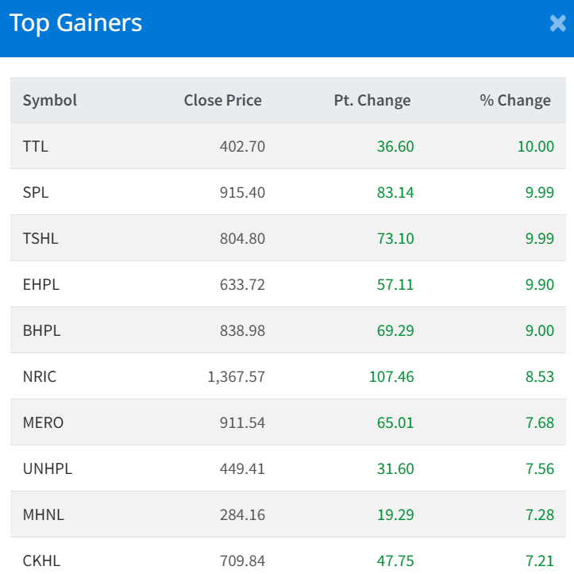Open the SPL stock symbol
This screenshot has height=574, width=574.
point(36,192)
